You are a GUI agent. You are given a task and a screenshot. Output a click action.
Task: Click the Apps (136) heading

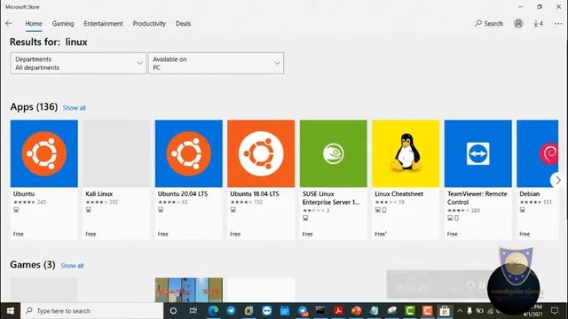point(34,106)
